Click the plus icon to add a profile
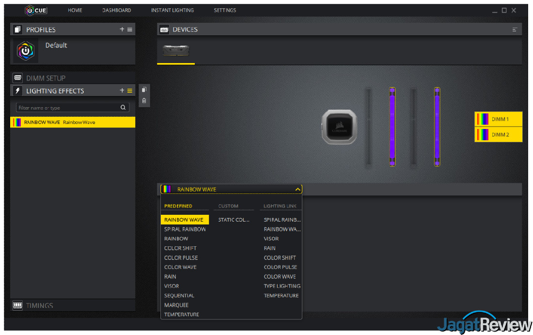The image size is (533, 335). pos(122,30)
